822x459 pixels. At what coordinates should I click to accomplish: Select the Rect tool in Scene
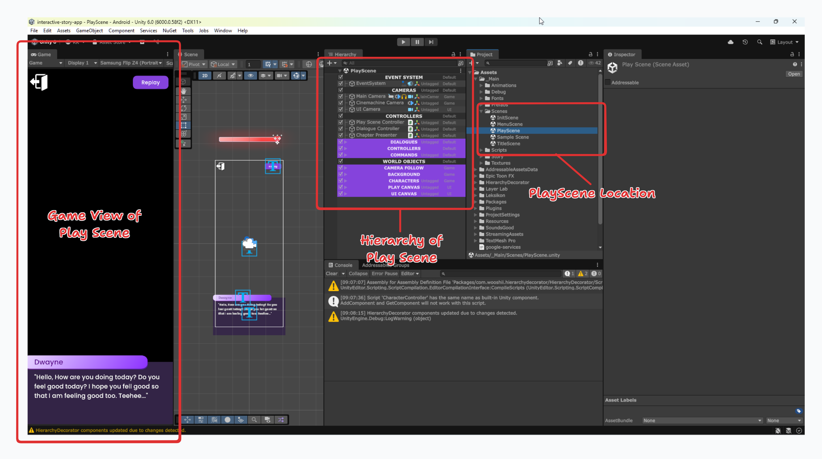184,125
